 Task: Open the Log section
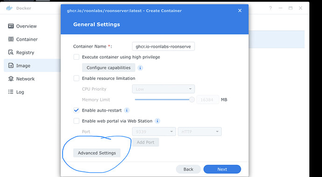32,92
